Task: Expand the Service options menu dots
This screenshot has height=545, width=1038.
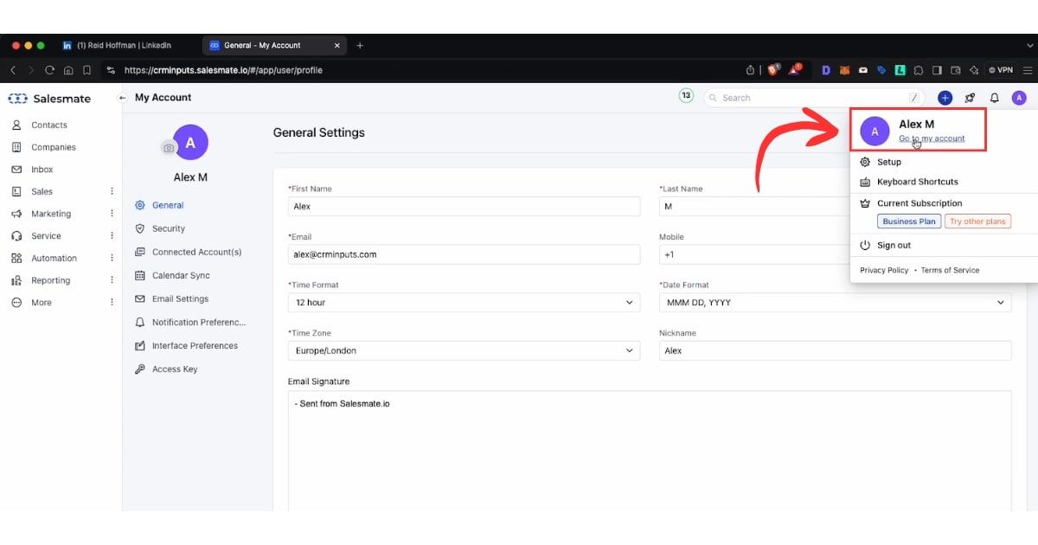Action: [x=112, y=236]
